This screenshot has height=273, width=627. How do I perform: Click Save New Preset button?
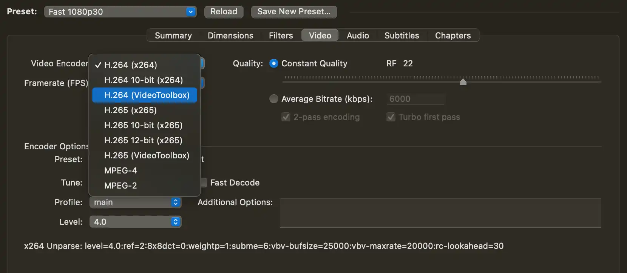click(x=294, y=12)
